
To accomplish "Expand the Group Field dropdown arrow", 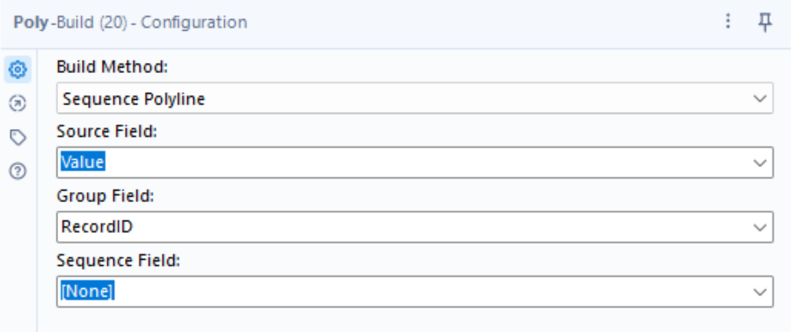I will coord(760,227).
